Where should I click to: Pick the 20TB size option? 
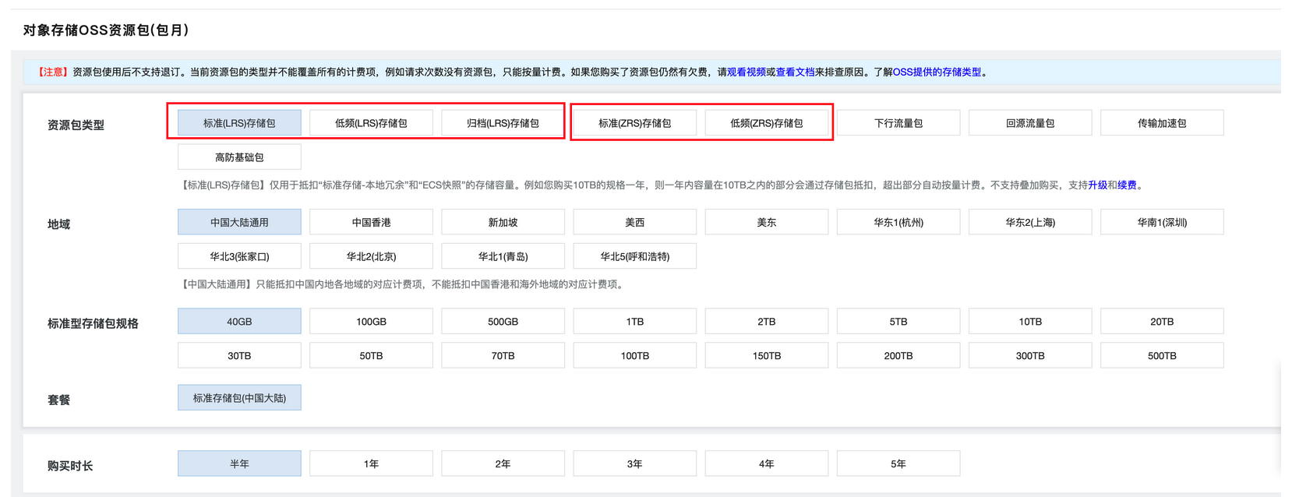click(1162, 321)
